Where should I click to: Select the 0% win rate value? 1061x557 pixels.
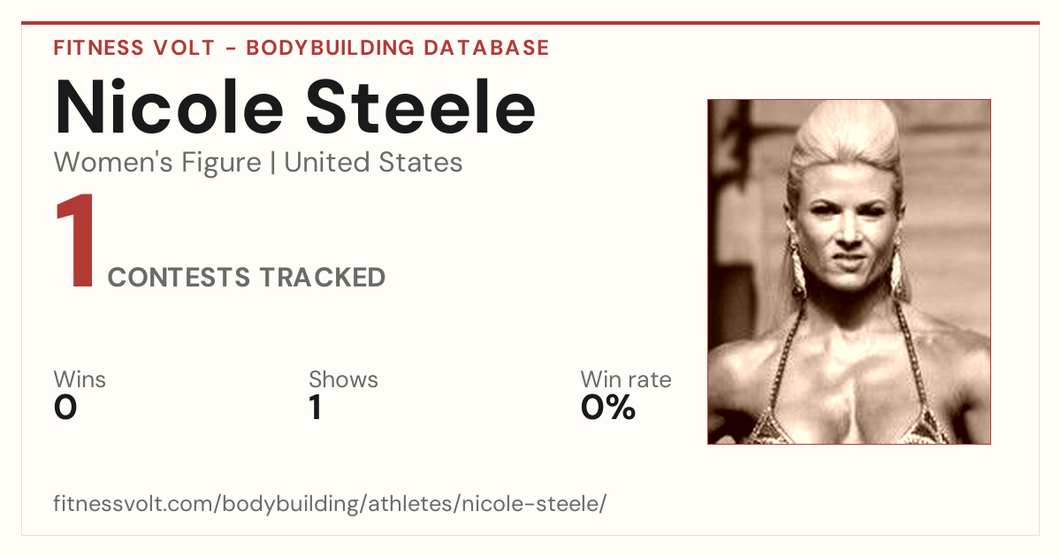[608, 408]
